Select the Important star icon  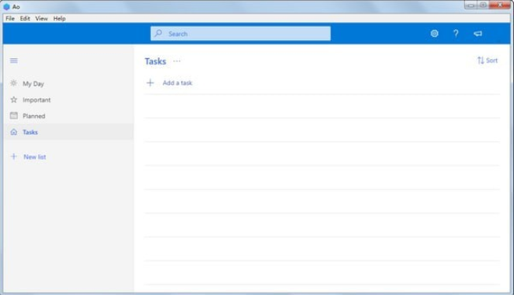pos(13,100)
